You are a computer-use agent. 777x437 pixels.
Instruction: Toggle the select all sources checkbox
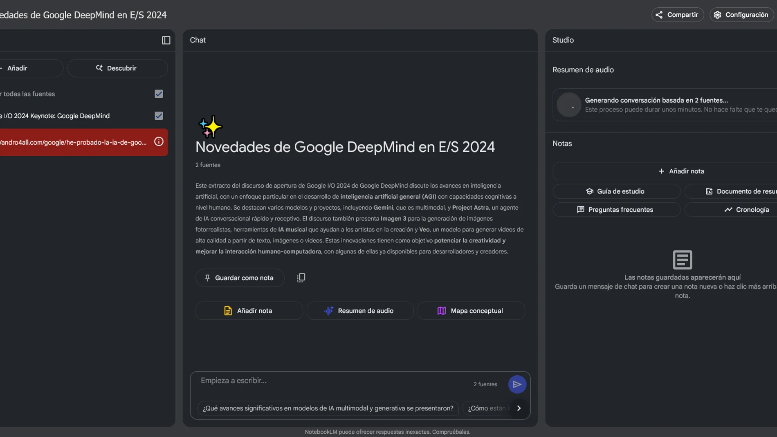[159, 94]
